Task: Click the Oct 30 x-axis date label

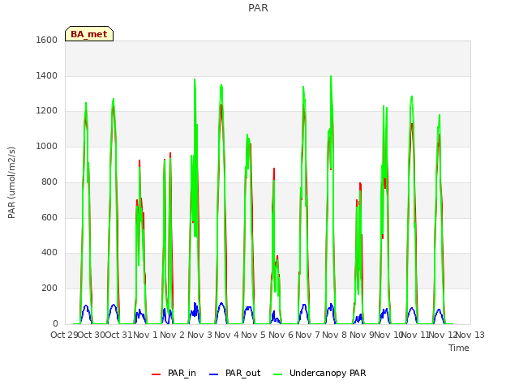Action: tap(91, 335)
